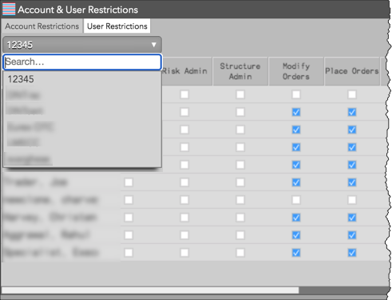
Task: Enable Risk Admin for Aggrawal, Rahul
Action: [184, 235]
